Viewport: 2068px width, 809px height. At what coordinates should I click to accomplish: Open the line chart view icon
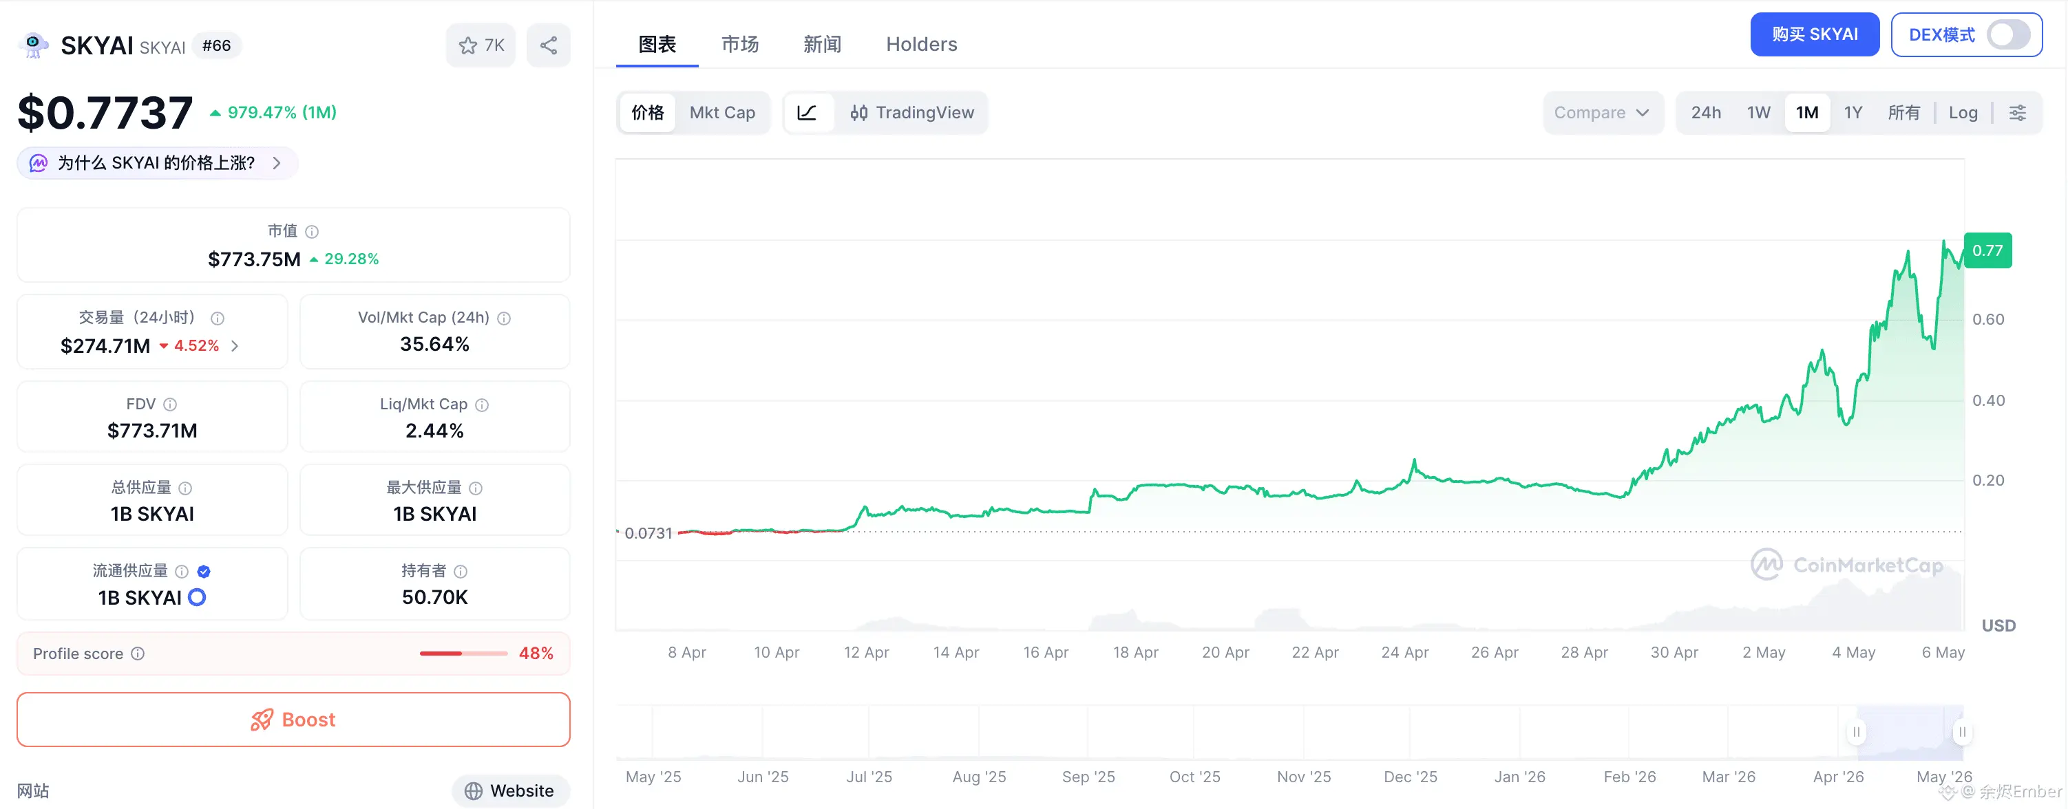(x=807, y=112)
